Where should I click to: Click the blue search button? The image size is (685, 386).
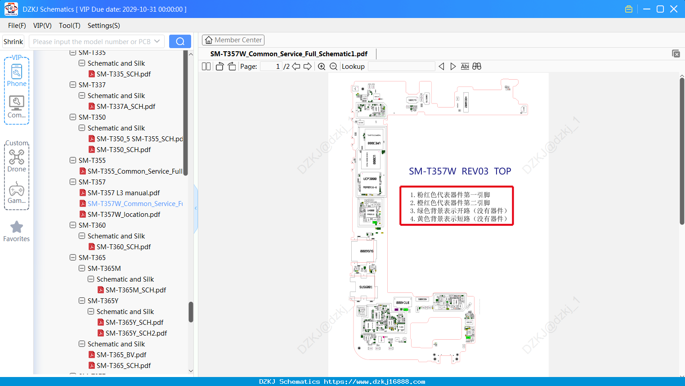180,41
